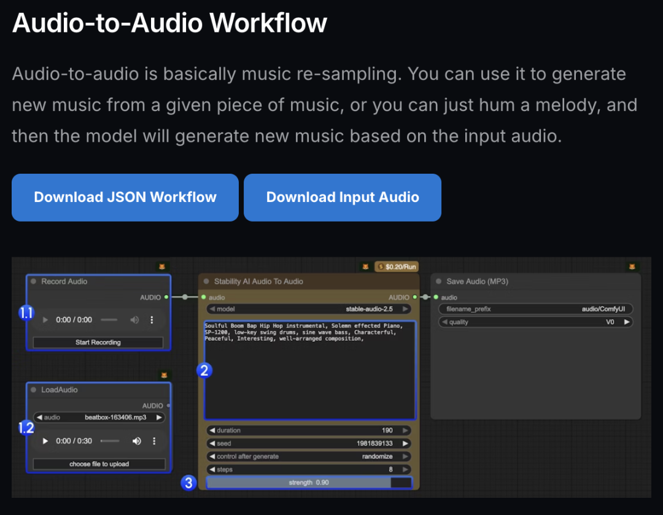Open the beatbox-163406.mp3 audio selector
The image size is (663, 515).
99,417
